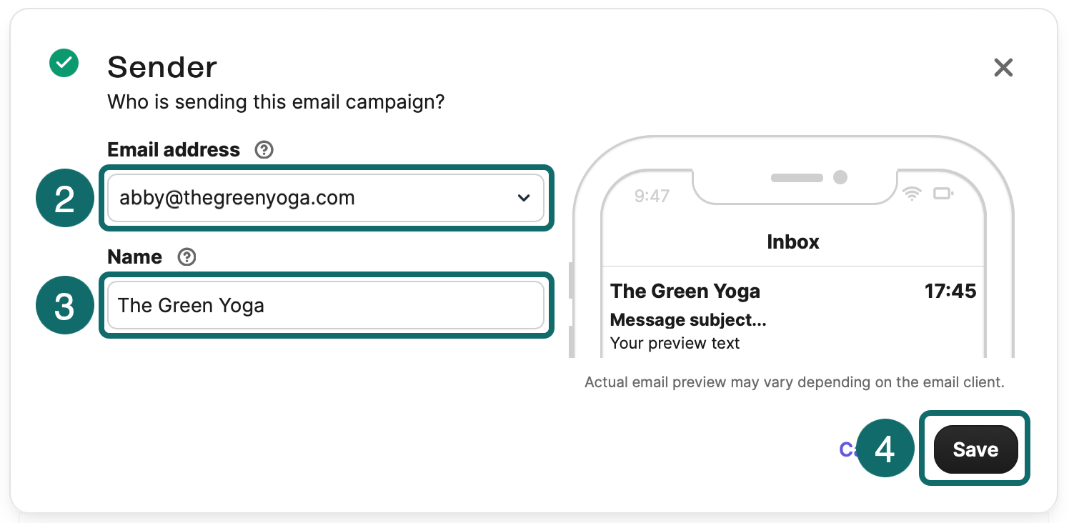Click the green checkmark next to Sender
The image size is (1069, 523).
tap(64, 63)
